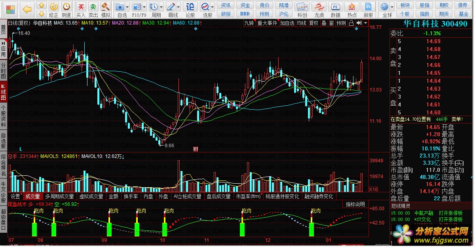The width and height of the screenshot is (475, 247).
Task: Click the 基金 fund button
Action: click(x=463, y=14)
